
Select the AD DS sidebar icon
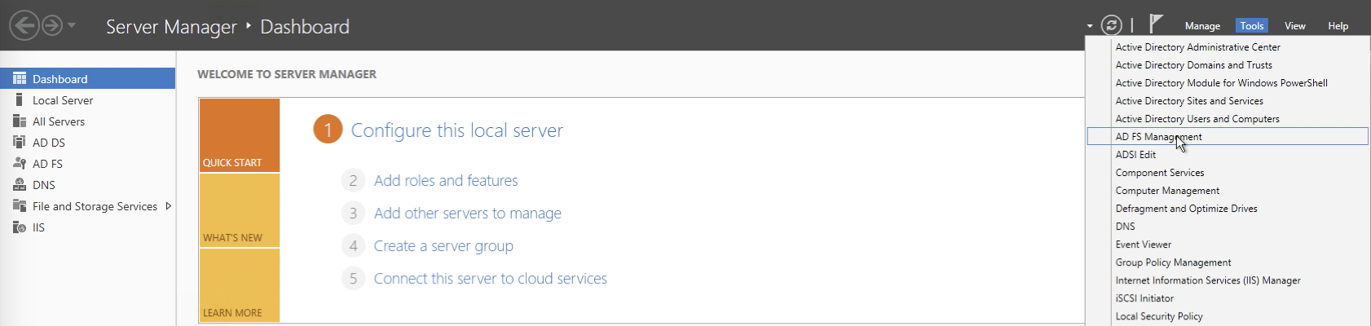(x=20, y=142)
